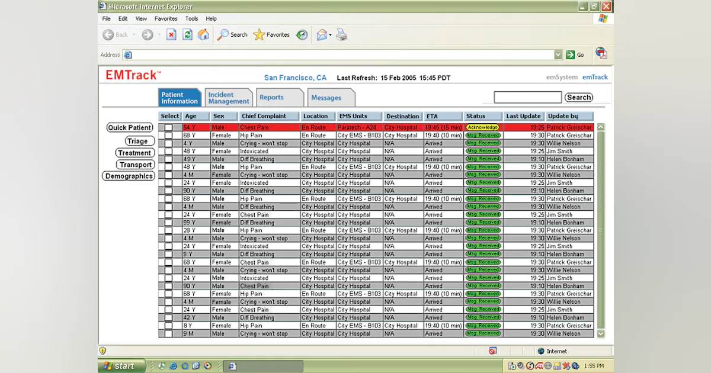Open the Back button history dropdown arrow

134,35
